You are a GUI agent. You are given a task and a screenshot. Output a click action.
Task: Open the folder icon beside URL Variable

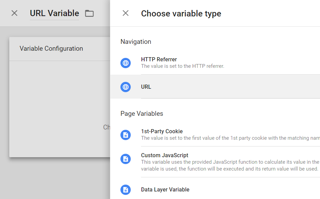[89, 14]
